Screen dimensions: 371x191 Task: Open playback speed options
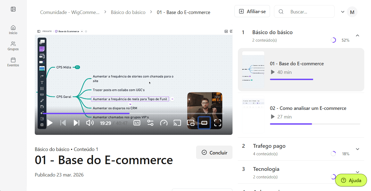164,123
